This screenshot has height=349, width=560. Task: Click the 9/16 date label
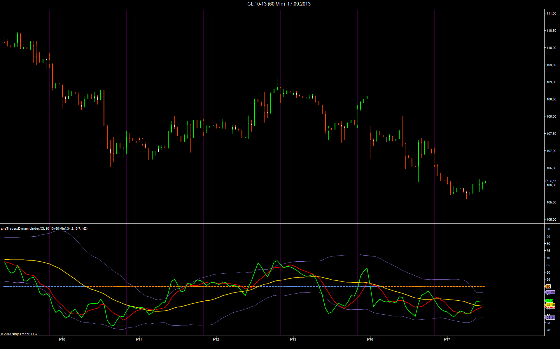point(370,339)
